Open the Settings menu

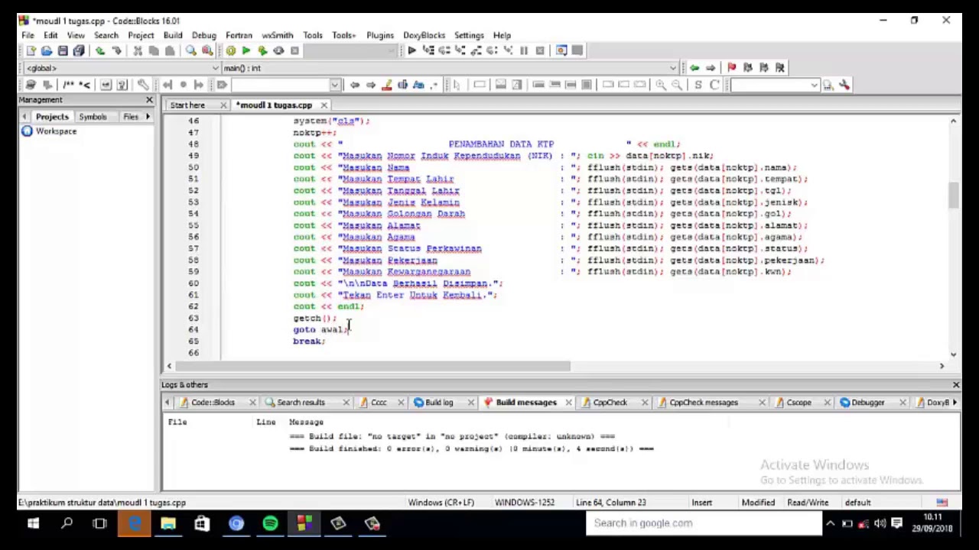coord(469,35)
